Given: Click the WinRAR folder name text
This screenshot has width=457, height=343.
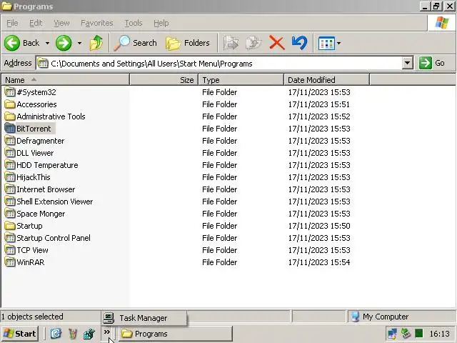Looking at the screenshot, I should coord(31,262).
